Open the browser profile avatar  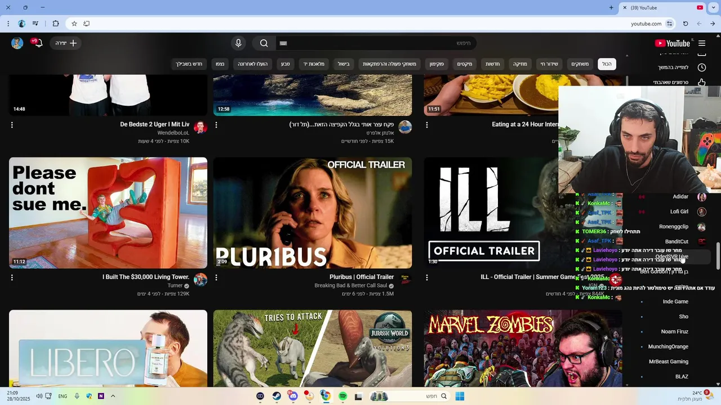click(x=21, y=24)
